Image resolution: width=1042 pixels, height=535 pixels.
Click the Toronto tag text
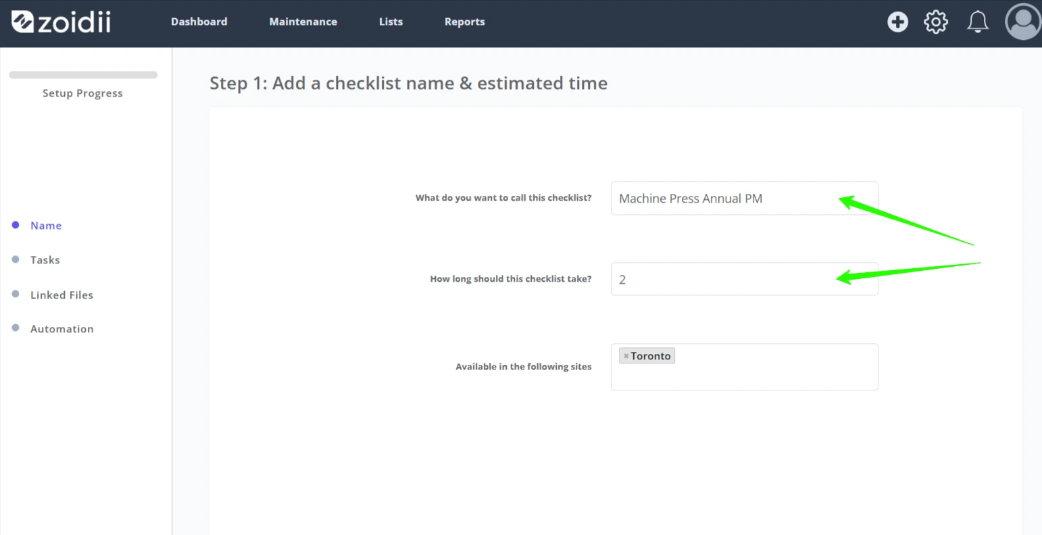pyautogui.click(x=651, y=356)
